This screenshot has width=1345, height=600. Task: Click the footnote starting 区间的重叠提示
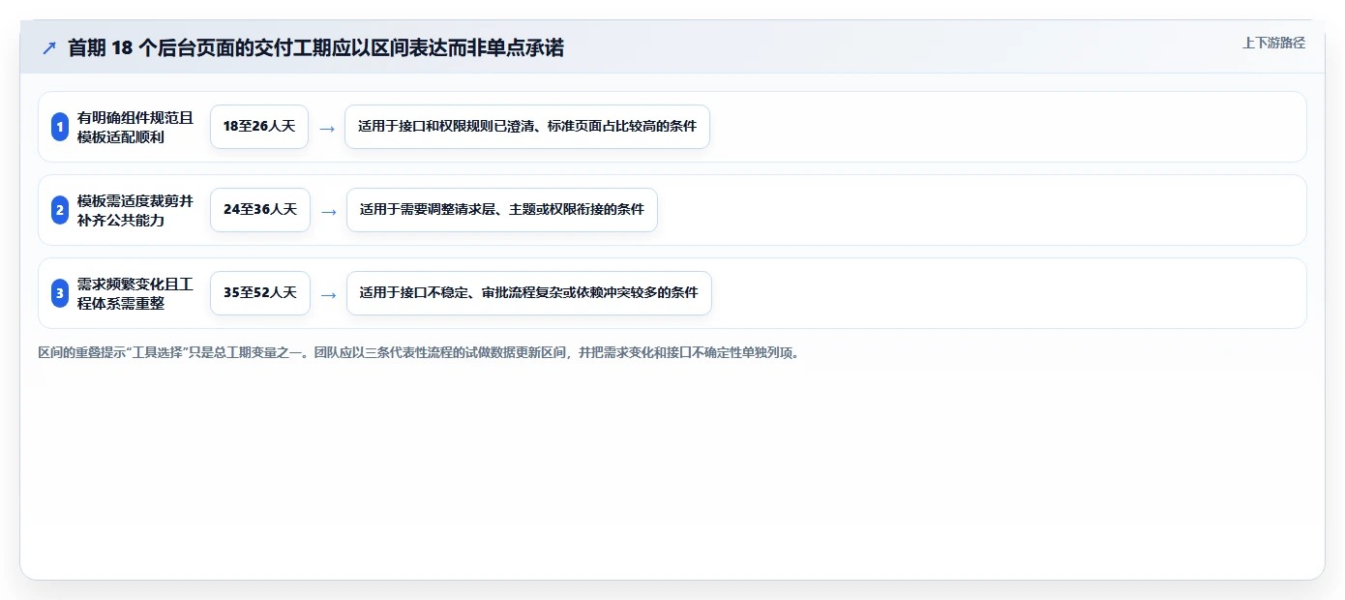[419, 353]
